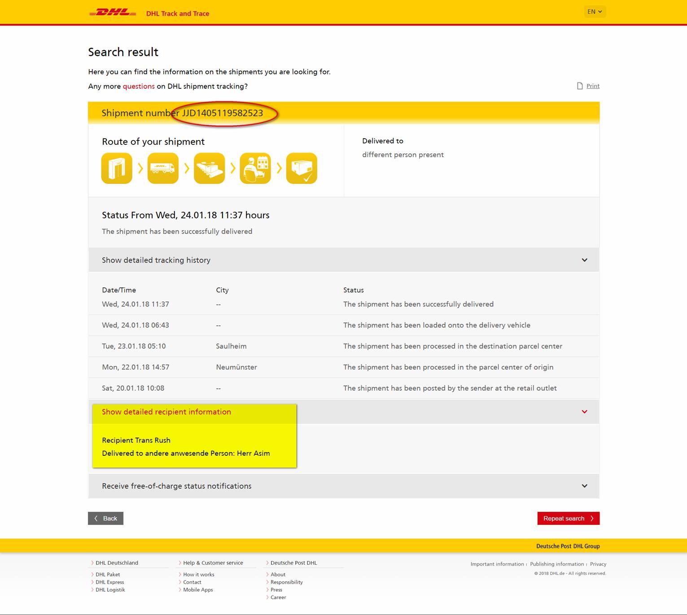Screen dimensions: 687x615
Task: Click the Repeat search button
Action: [568, 518]
